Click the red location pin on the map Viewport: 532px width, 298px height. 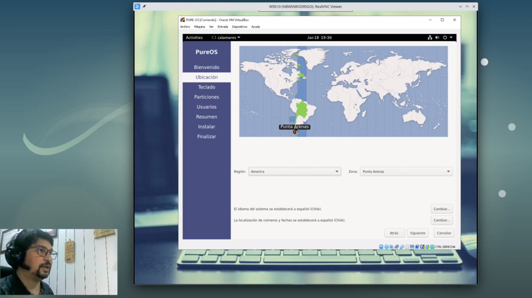click(295, 132)
